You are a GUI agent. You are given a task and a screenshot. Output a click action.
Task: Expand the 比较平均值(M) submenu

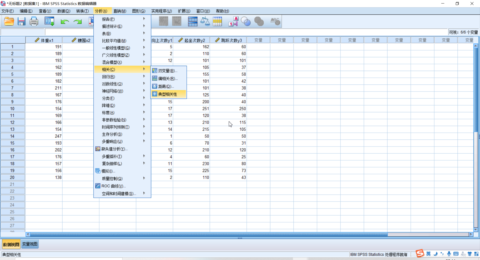(x=122, y=40)
